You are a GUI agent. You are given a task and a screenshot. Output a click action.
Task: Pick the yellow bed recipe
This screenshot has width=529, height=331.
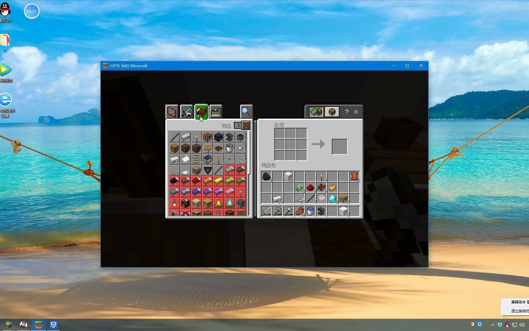219,181
